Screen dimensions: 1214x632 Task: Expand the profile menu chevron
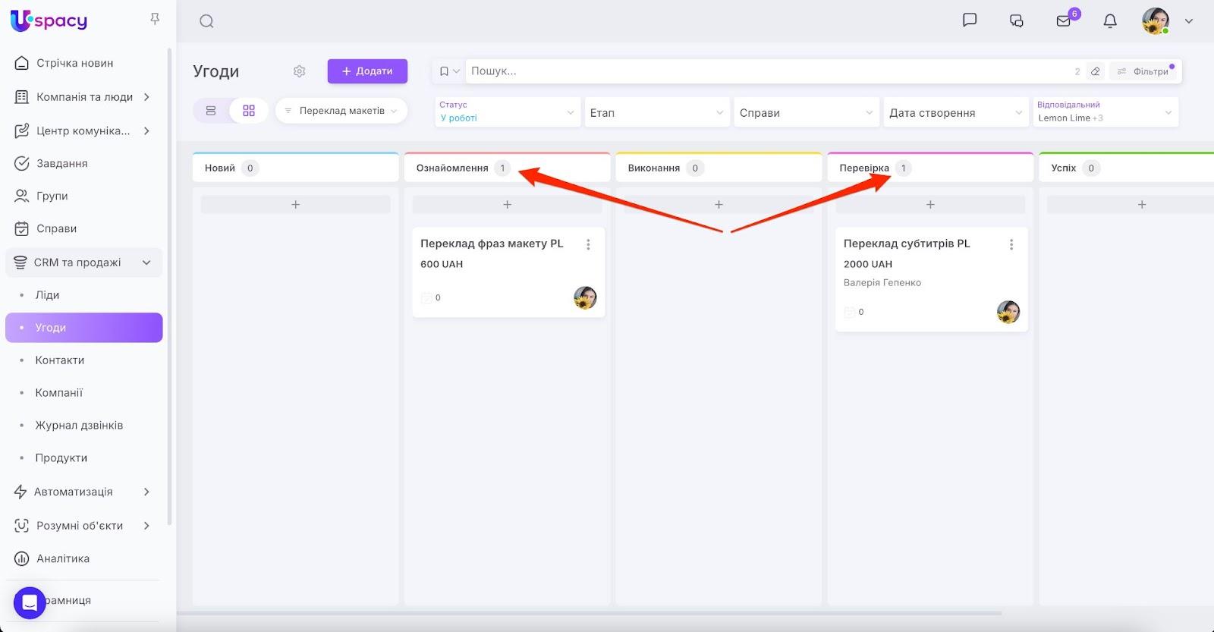coord(1189,21)
